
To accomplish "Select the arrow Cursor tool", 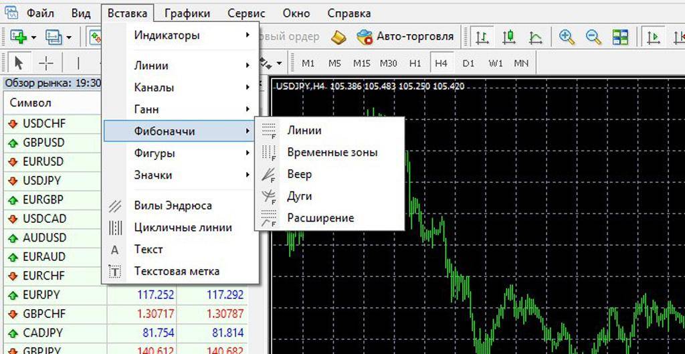I will (18, 63).
